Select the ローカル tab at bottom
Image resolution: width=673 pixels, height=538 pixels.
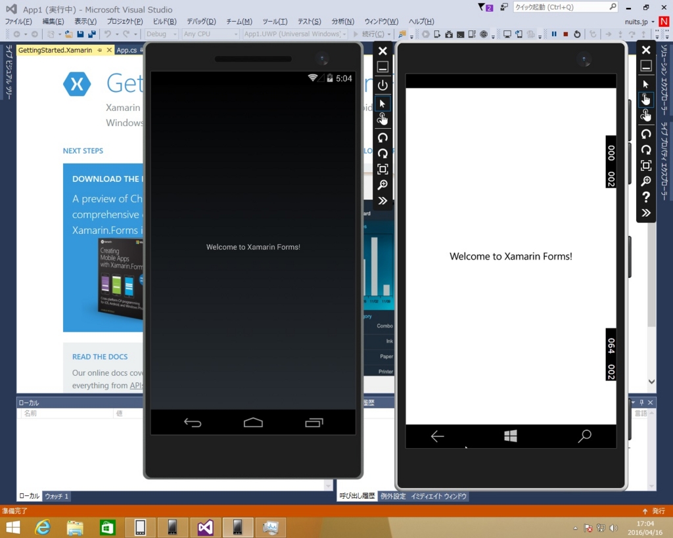pos(29,497)
